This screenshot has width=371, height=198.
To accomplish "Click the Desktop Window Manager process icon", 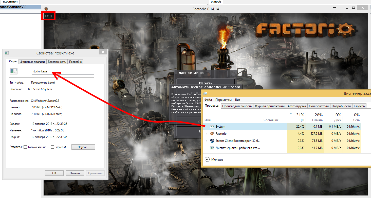I will tap(212, 148).
